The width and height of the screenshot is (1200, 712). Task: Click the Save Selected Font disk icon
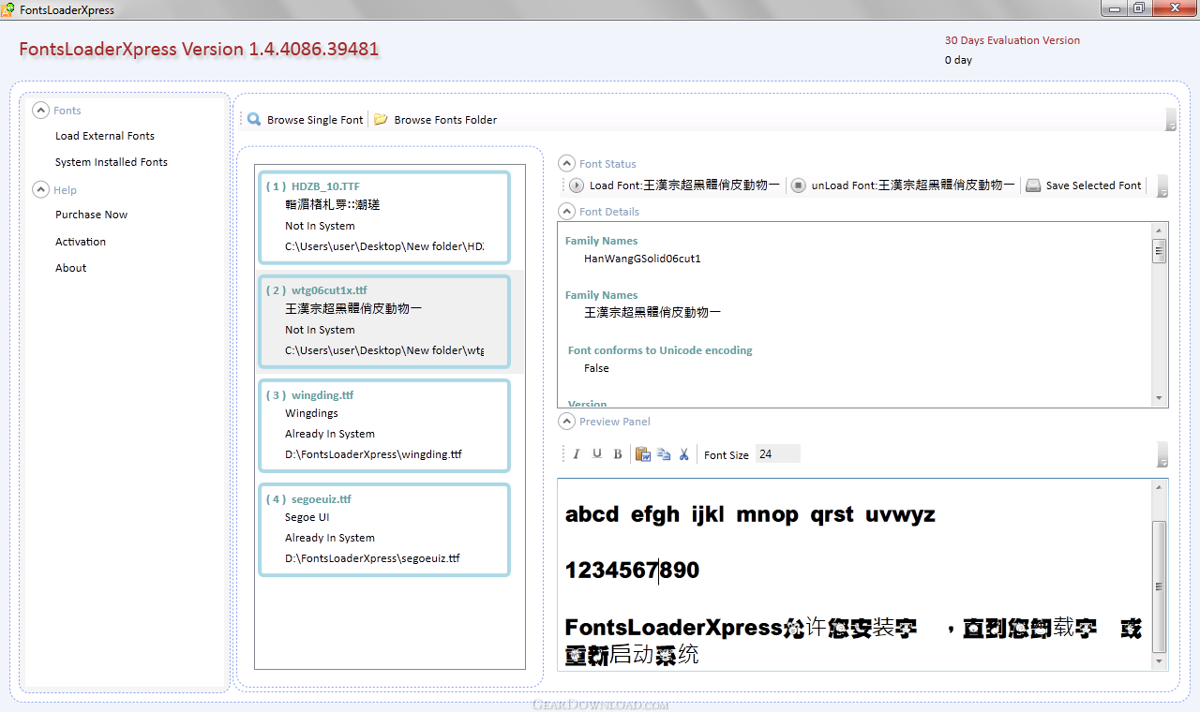1033,185
